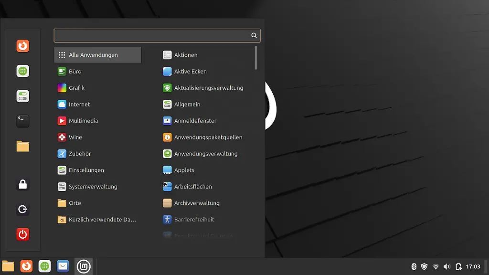This screenshot has width=489, height=275.
Task: Select the Alle Anwendungen category
Action: (x=98, y=55)
